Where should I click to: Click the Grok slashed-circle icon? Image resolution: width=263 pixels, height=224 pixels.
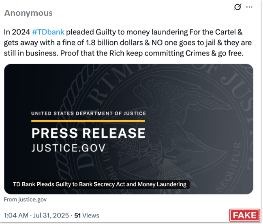[237, 7]
